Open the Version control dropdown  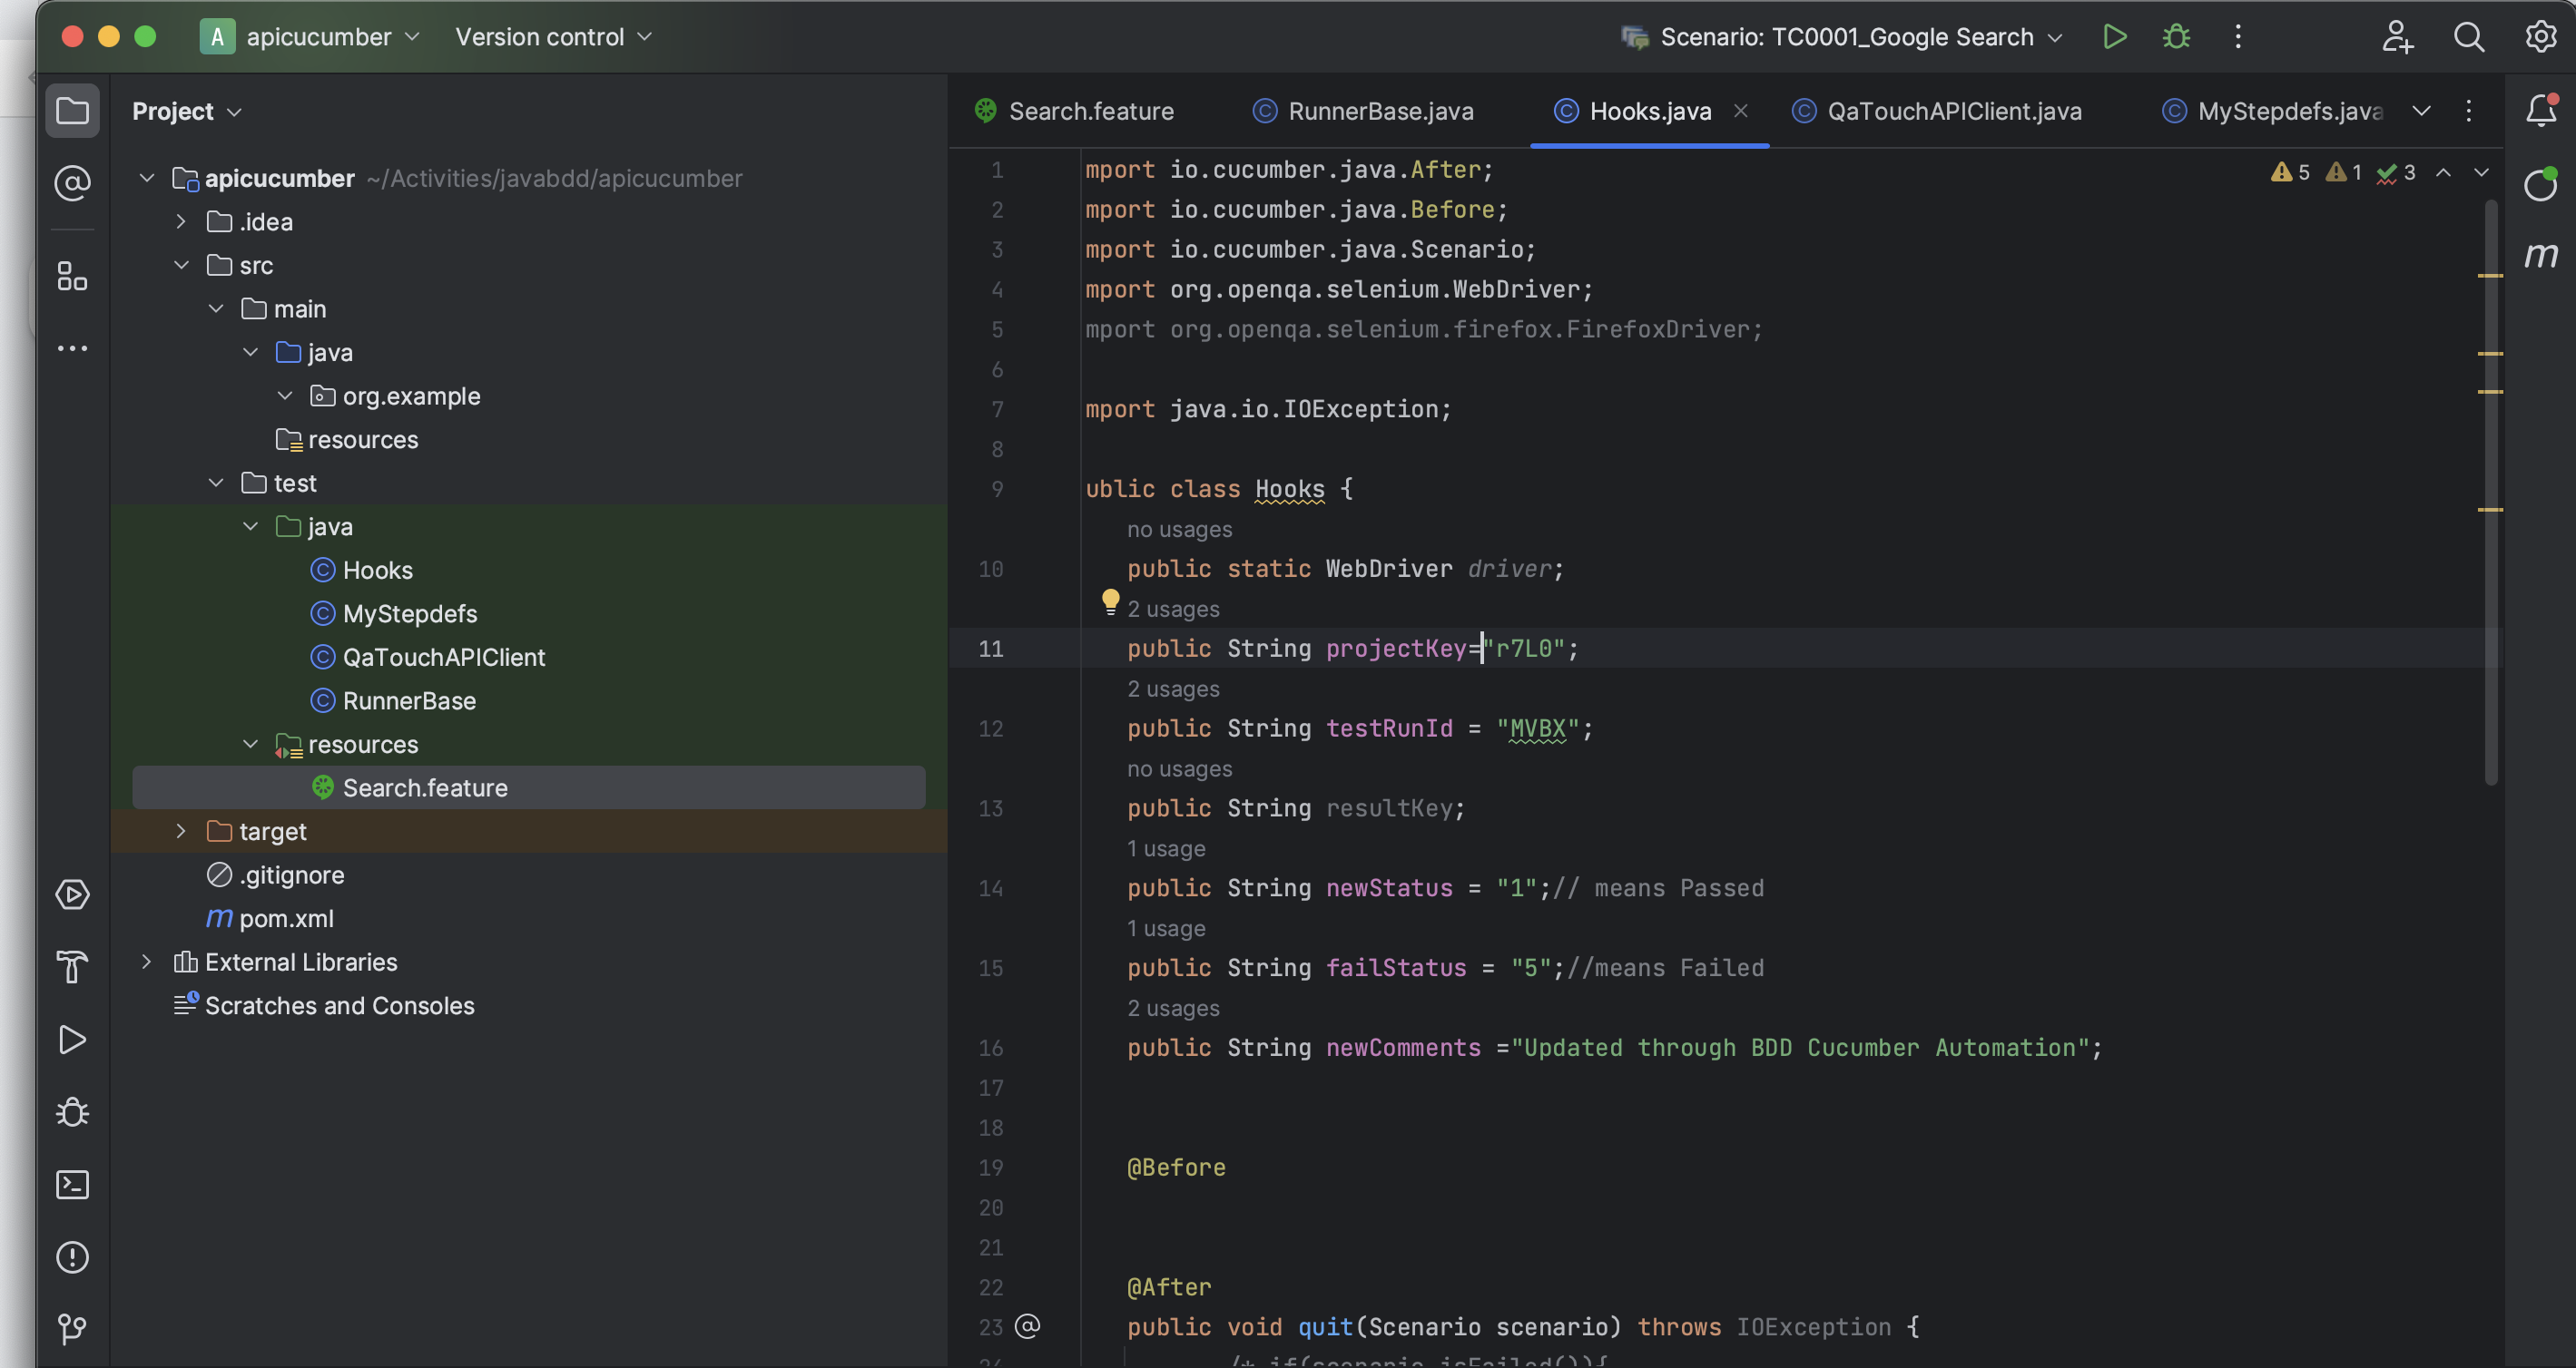point(553,37)
